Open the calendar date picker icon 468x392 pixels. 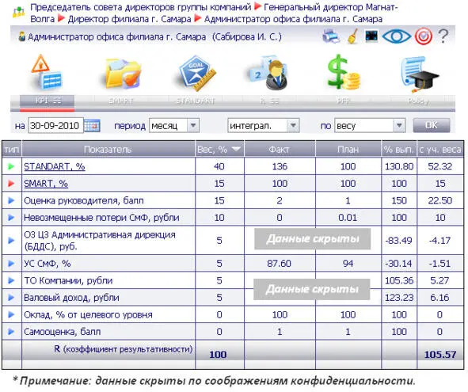tap(92, 126)
